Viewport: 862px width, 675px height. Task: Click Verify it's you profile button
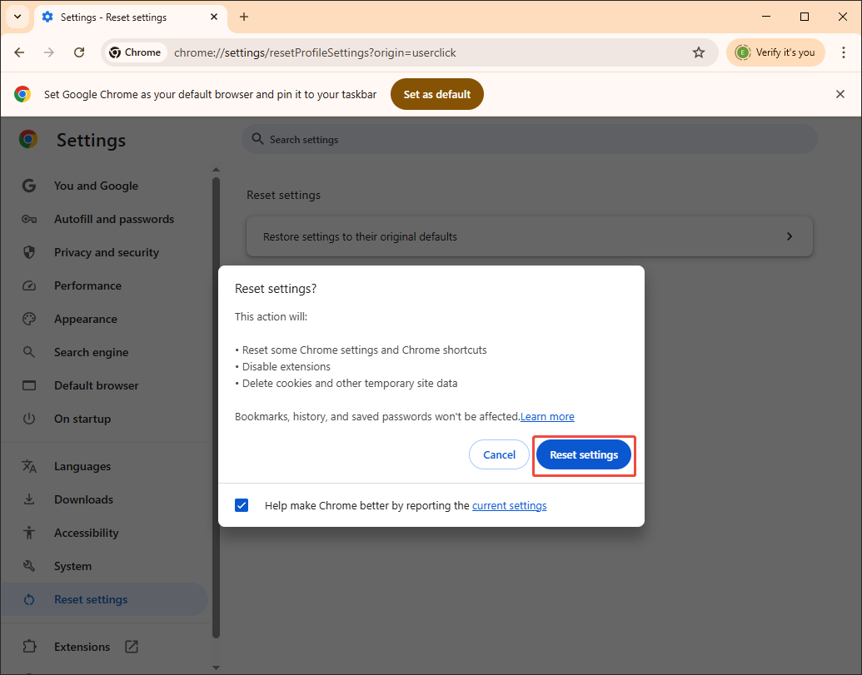(x=775, y=52)
